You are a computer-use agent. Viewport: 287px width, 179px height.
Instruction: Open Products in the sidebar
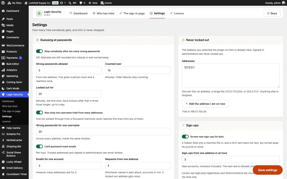pos(14,52)
